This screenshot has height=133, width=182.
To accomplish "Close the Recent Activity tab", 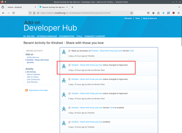I will coord(67,7).
